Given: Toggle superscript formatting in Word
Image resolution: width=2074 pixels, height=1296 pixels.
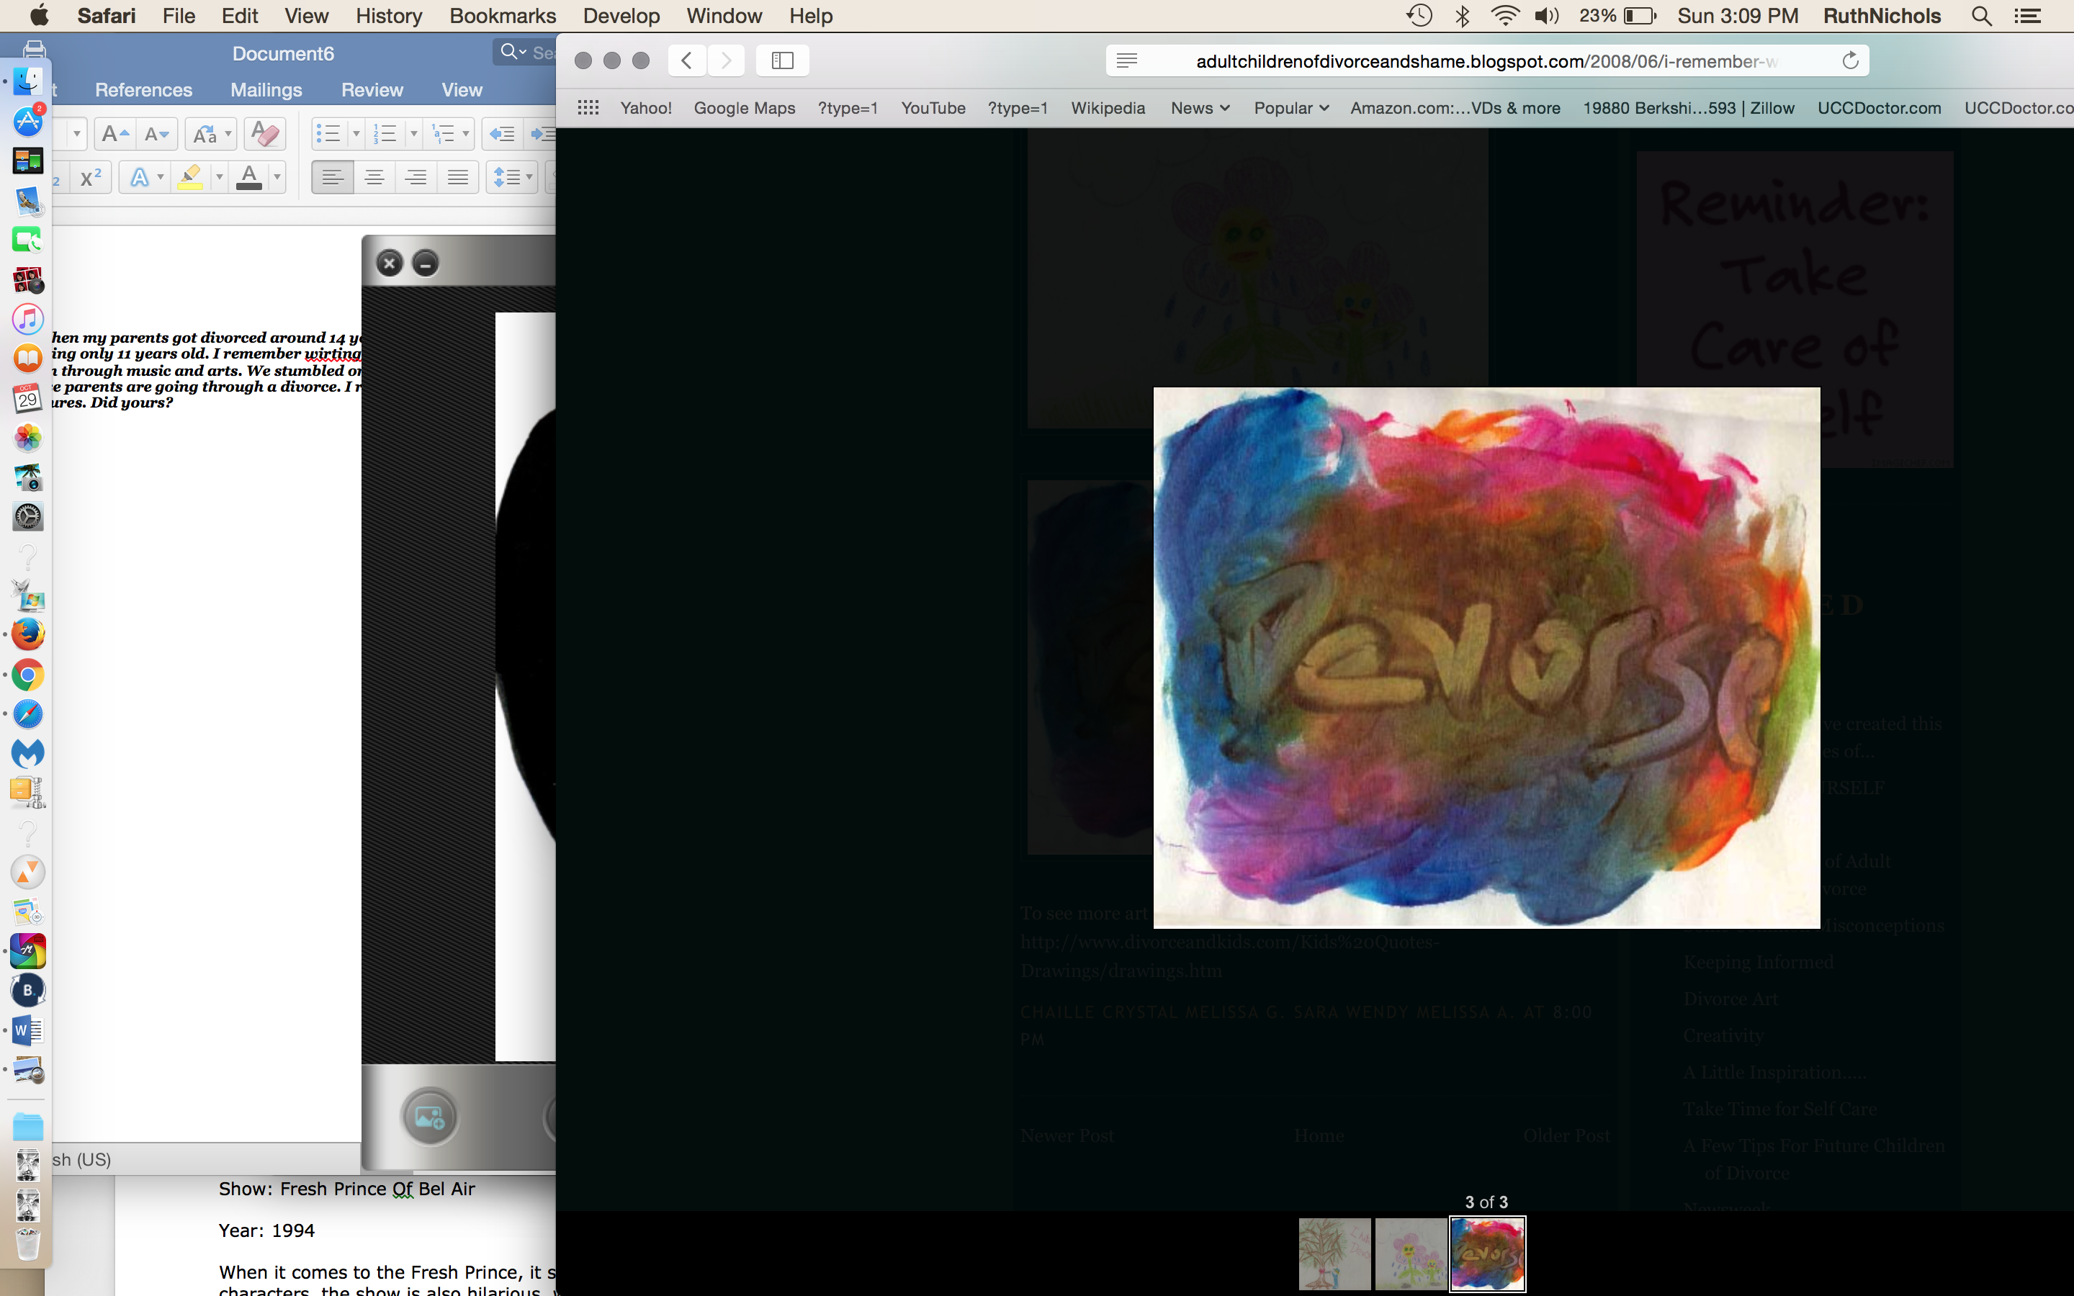Looking at the screenshot, I should pos(90,177).
